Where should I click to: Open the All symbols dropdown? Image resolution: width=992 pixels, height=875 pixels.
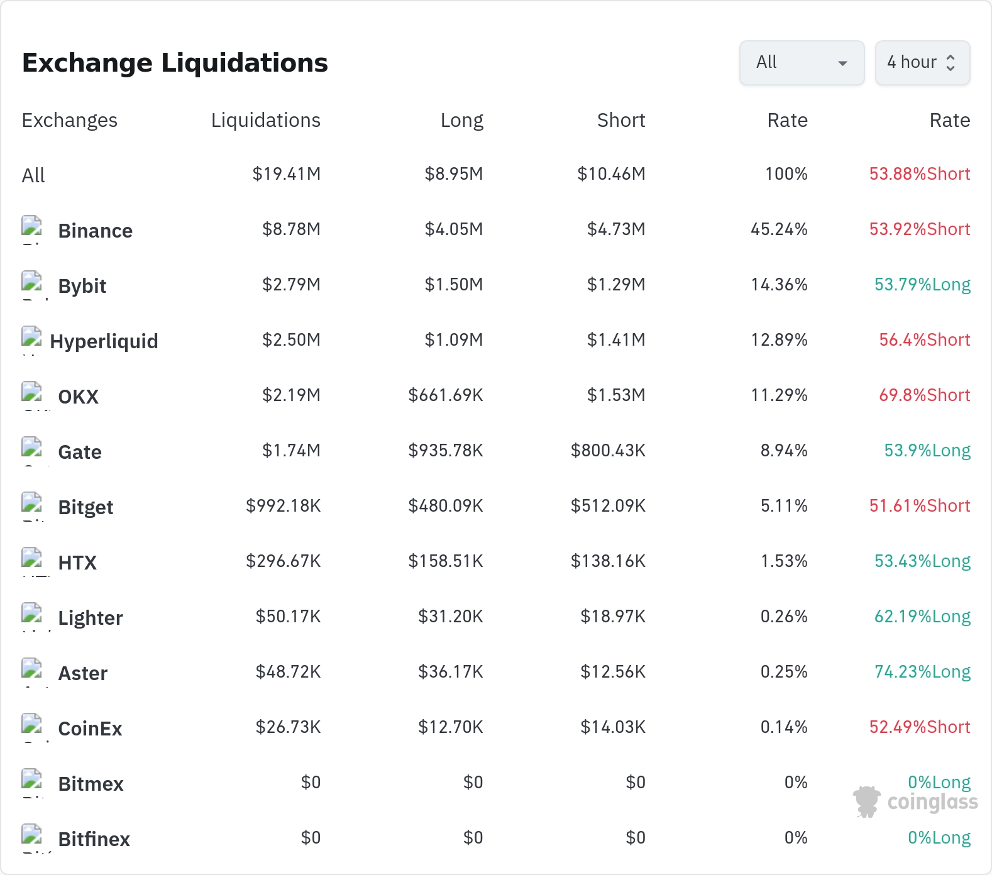pos(802,63)
